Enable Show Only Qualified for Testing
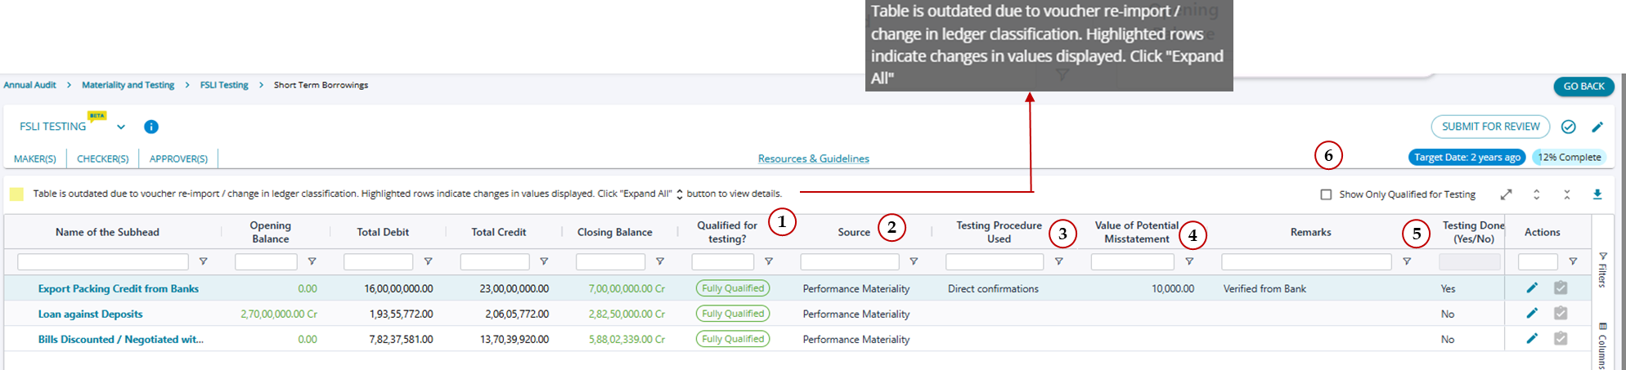Screen dimensions: 1626x370 [x=1326, y=194]
